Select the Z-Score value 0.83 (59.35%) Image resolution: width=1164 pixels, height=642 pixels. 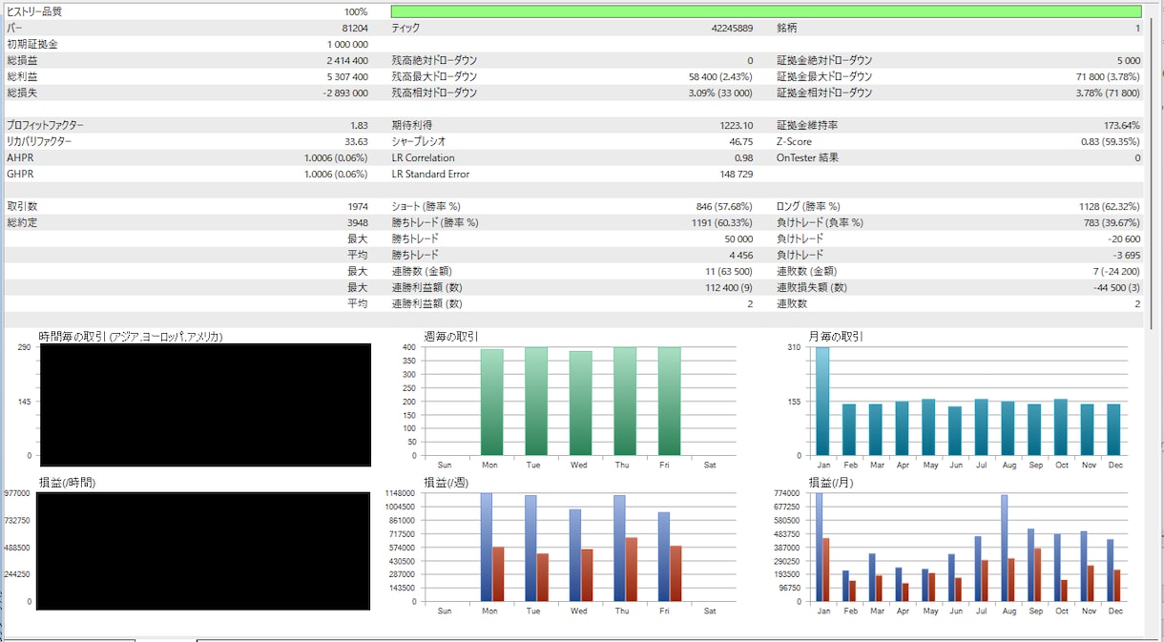(1111, 141)
